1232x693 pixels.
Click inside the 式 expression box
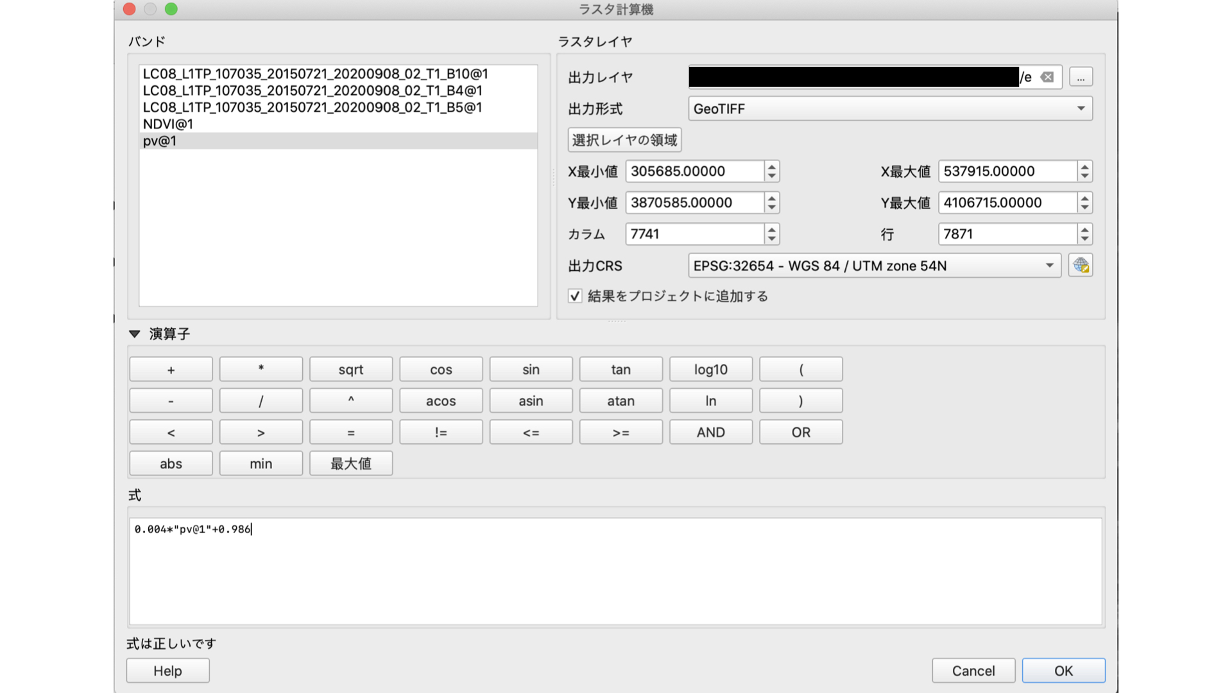[x=615, y=571]
